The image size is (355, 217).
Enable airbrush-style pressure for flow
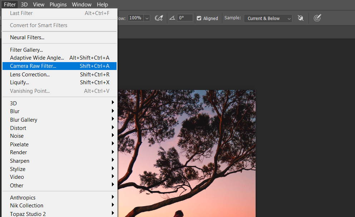click(x=160, y=18)
